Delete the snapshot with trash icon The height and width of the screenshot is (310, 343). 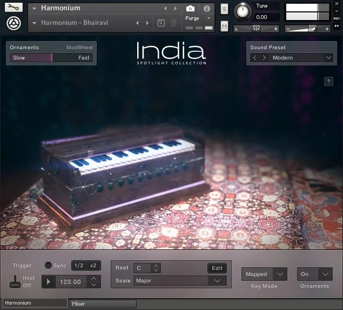(x=174, y=23)
